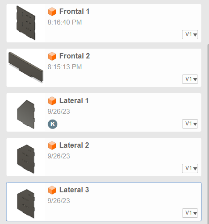Click the Lateral 1 part thumbnail
The image size is (209, 224).
[26, 114]
